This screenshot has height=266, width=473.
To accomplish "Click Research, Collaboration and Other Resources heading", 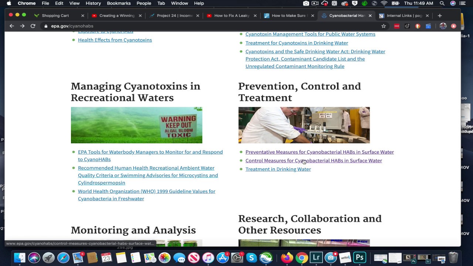I will click(x=310, y=224).
